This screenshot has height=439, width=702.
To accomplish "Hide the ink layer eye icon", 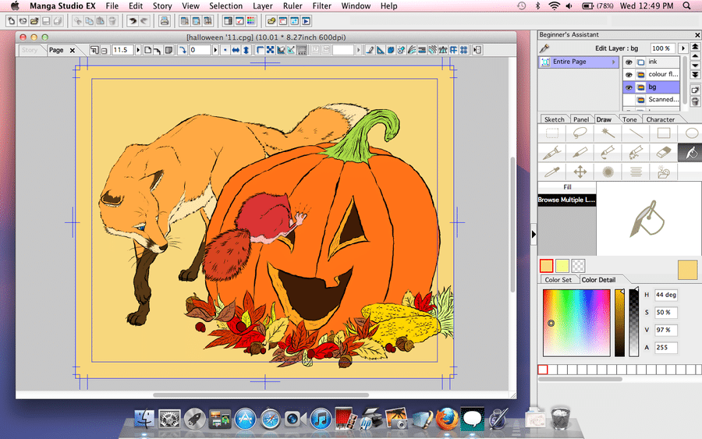I will click(629, 62).
